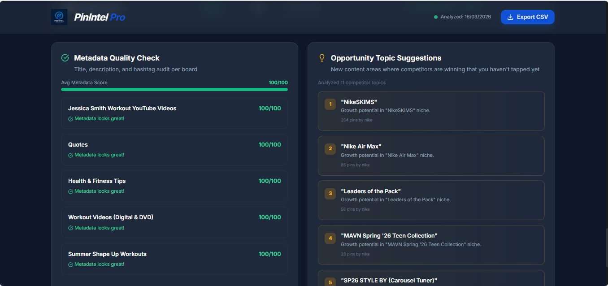
Task: Click the 28 pins by nike text
Action: (355, 254)
